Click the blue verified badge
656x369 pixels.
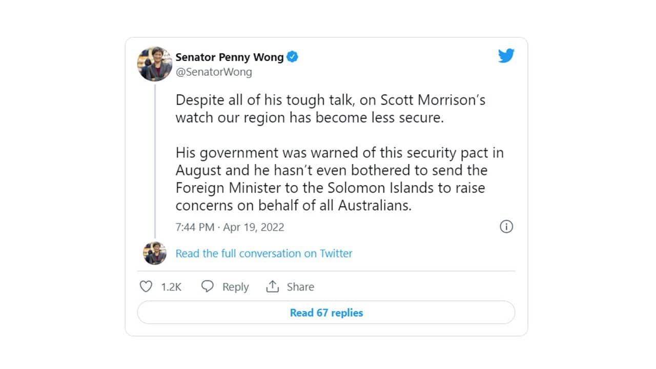292,57
